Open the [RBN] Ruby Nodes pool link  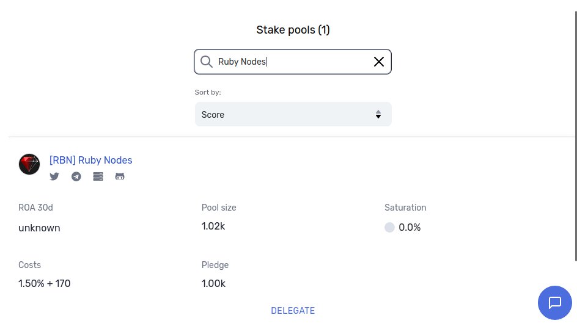point(91,160)
